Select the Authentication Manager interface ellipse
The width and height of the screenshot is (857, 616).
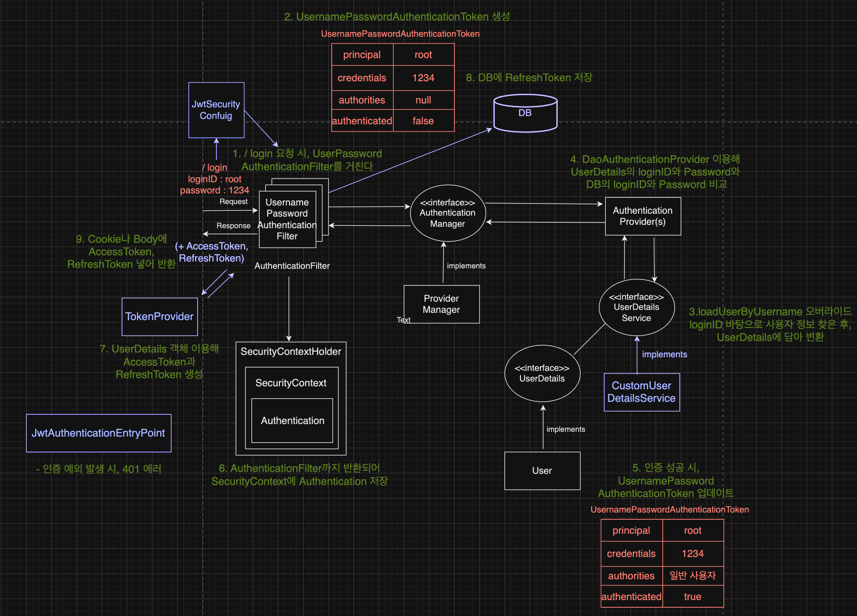point(447,213)
